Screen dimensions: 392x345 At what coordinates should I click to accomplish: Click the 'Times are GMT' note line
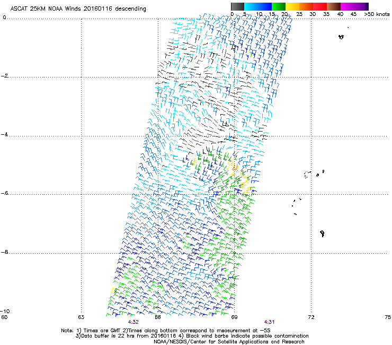tap(165, 331)
